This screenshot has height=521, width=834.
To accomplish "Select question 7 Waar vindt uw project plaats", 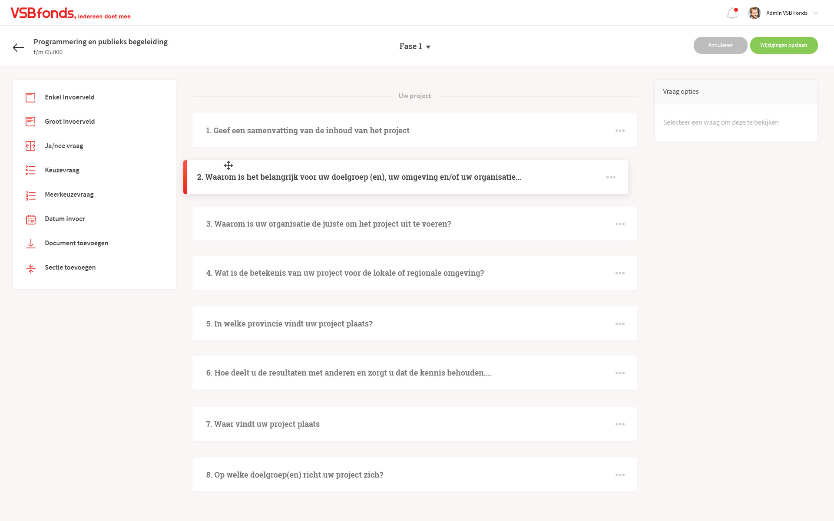I will tap(263, 424).
